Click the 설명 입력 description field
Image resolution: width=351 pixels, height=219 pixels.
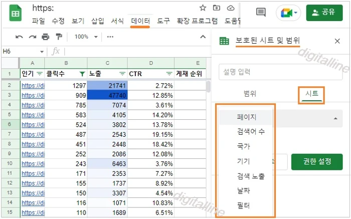click(280, 72)
